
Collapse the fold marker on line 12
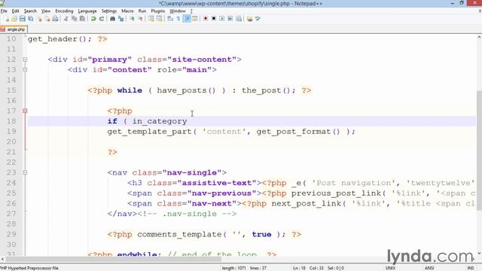tap(25, 59)
